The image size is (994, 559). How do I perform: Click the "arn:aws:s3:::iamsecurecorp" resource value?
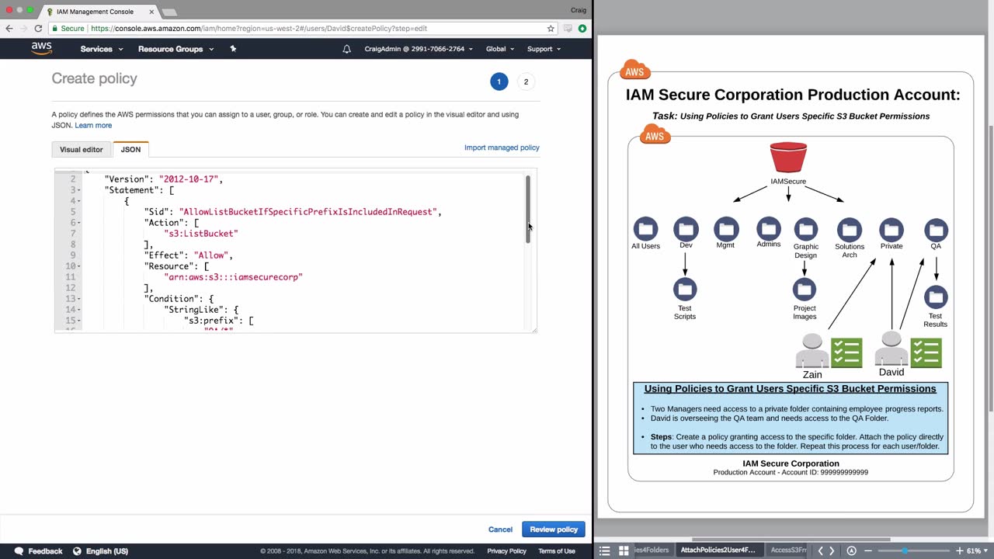click(x=233, y=277)
